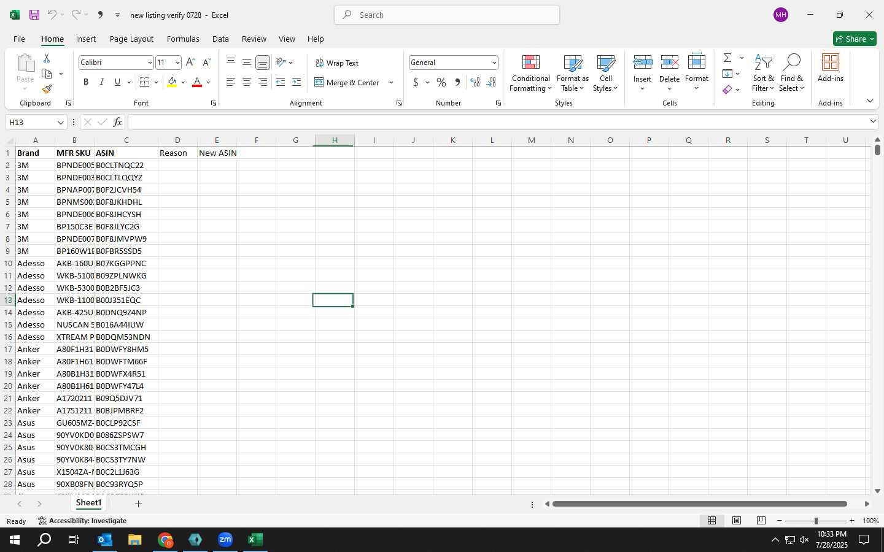Screen dimensions: 884x552
Task: Apply Percent Style format
Action: (x=441, y=82)
